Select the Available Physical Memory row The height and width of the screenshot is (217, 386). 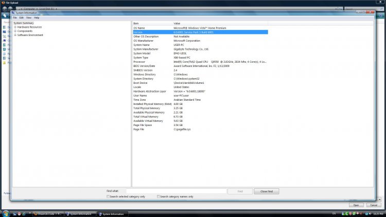(200, 113)
